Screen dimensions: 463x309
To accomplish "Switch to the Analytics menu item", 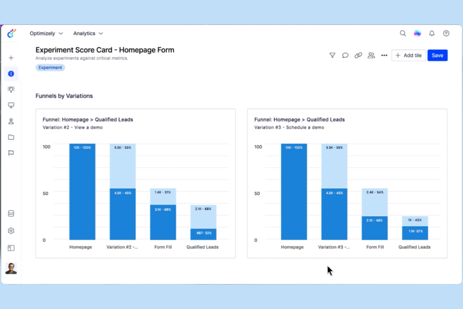I will click(x=84, y=33).
